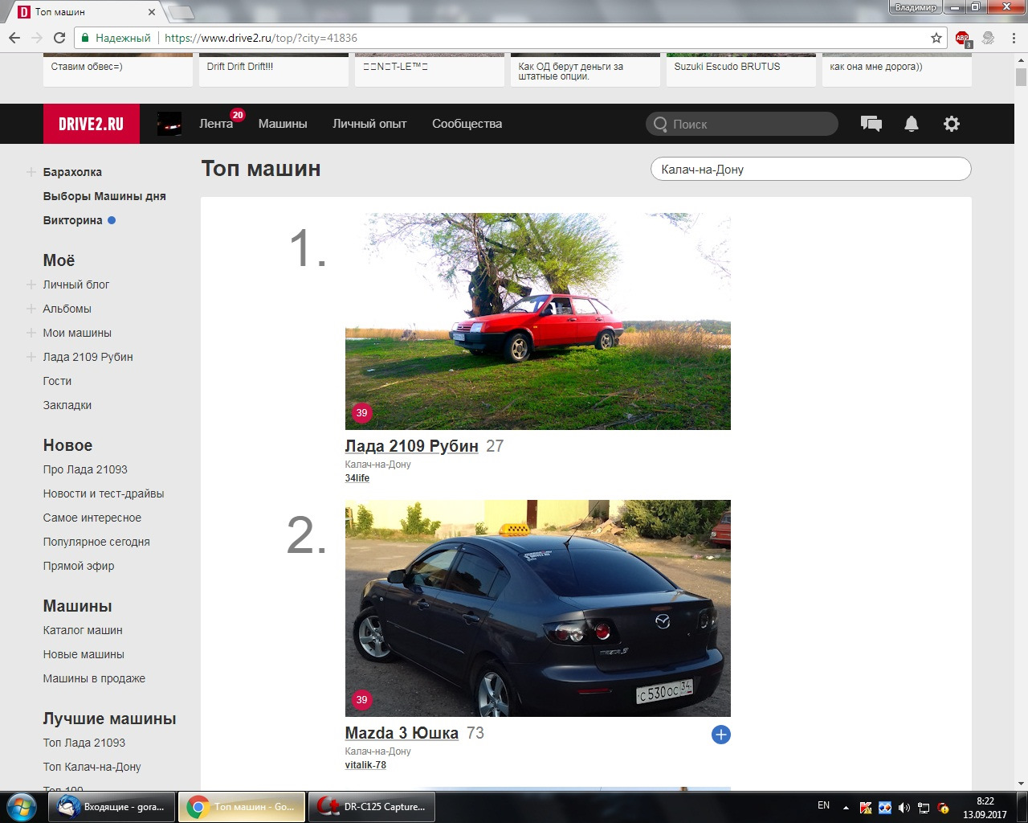Open the notifications bell icon
The height and width of the screenshot is (823, 1028).
(x=912, y=124)
